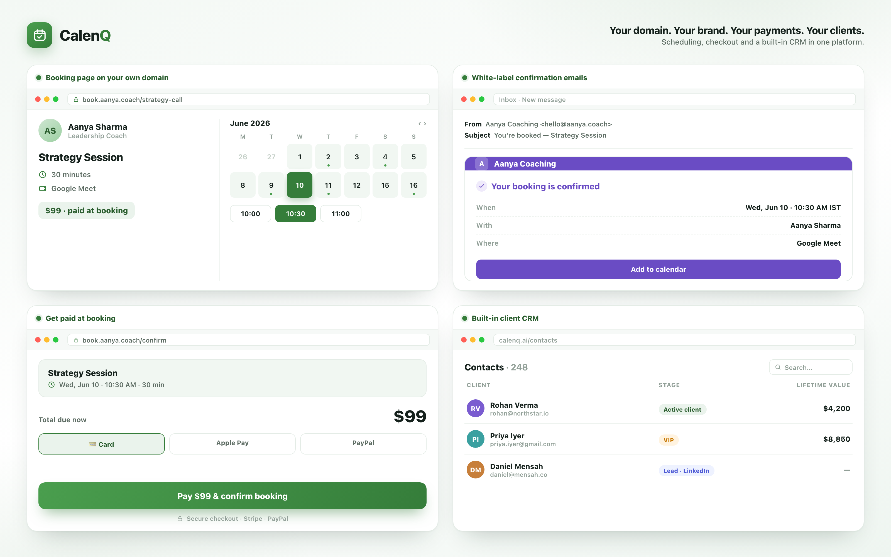
Task: Select highlighted date 10 on the calendar
Action: tap(300, 185)
